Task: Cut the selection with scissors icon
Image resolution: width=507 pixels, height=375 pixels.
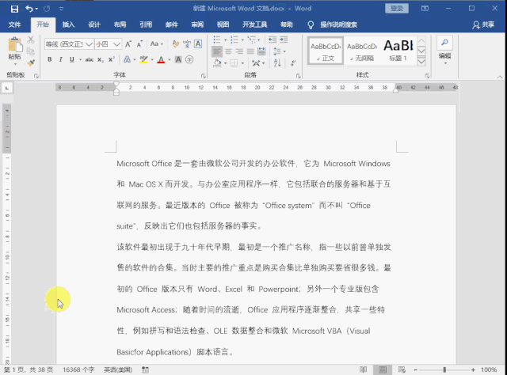Action: 31,40
